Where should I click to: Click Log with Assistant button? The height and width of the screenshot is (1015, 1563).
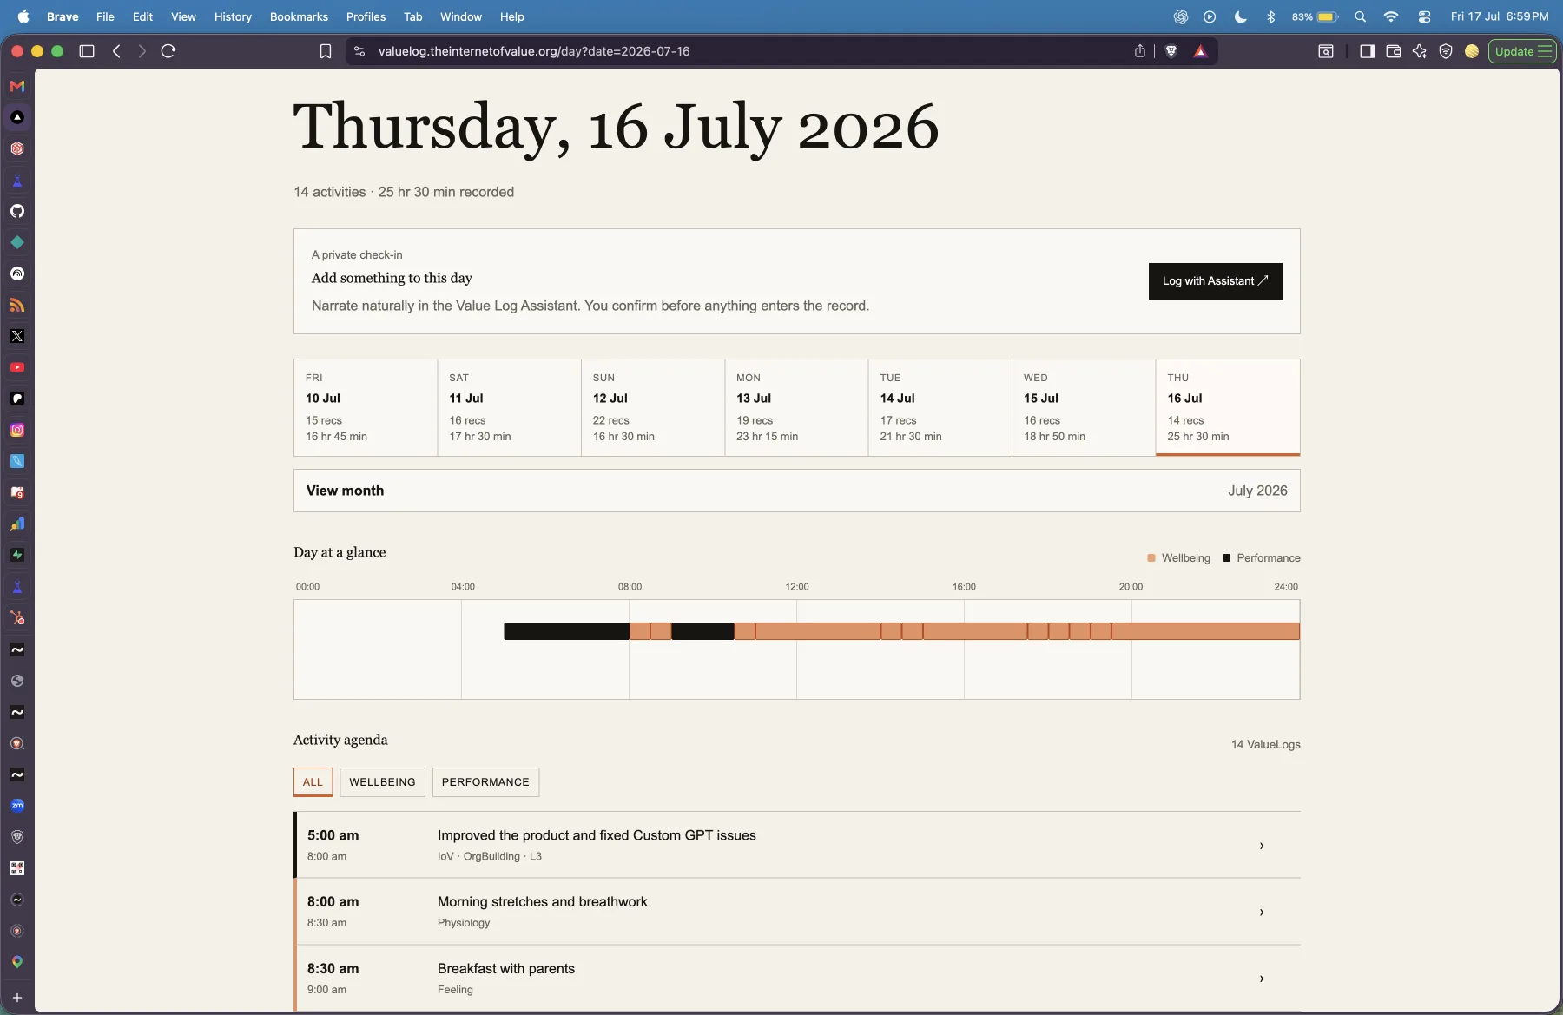pyautogui.click(x=1215, y=281)
